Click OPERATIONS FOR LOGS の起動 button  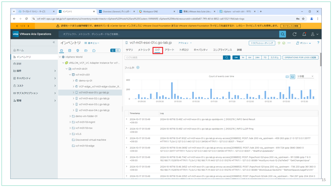(x=300, y=57)
